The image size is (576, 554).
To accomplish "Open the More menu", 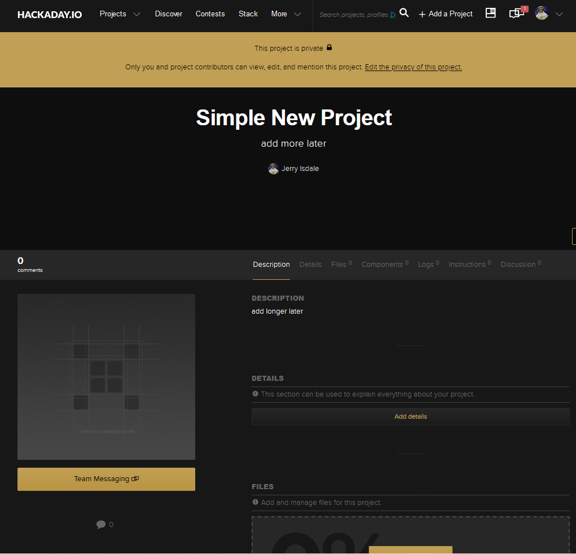I will [x=279, y=14].
